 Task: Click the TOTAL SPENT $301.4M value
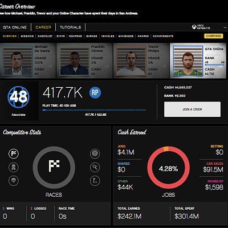click(x=186, y=216)
